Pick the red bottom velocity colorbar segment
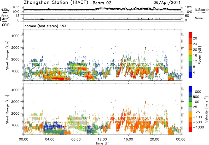Image resolution: width=209 pixels, height=145 pixels. pos(190,130)
